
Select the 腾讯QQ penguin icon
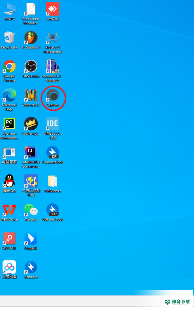click(9, 181)
